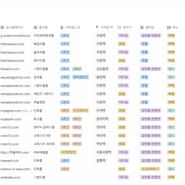Click the 2호선 tag
The height and width of the screenshot is (185, 185).
77,69
